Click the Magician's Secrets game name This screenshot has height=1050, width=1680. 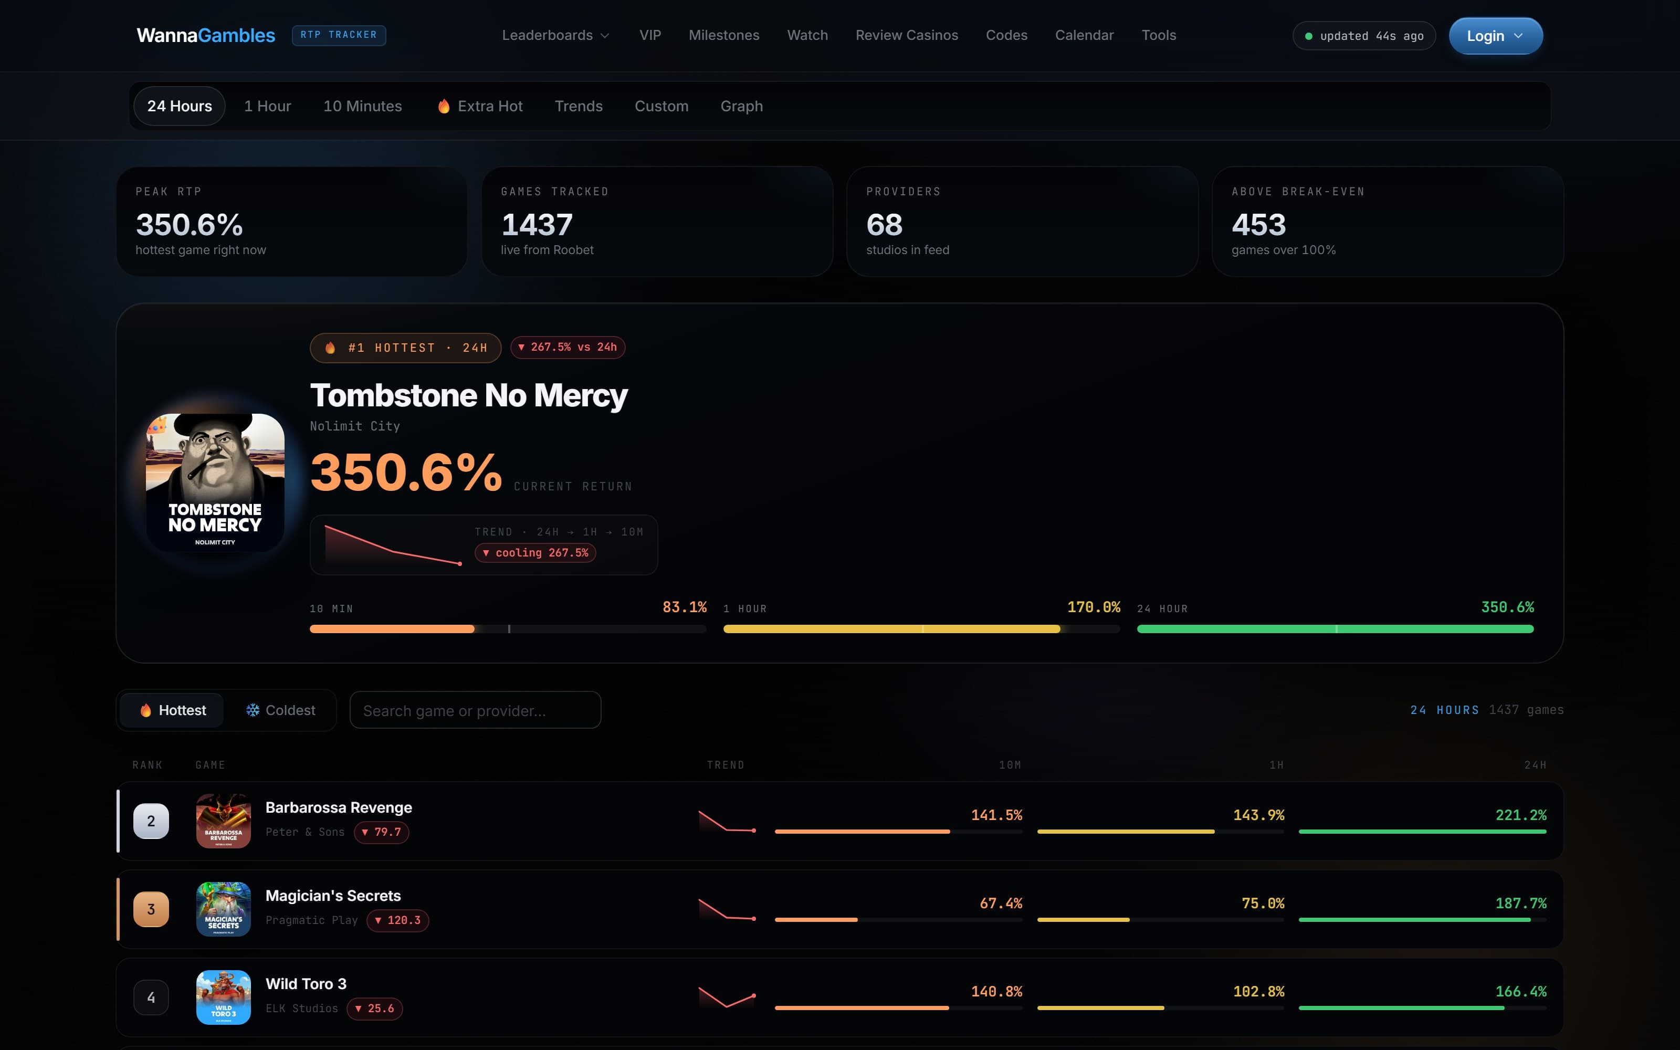[333, 896]
